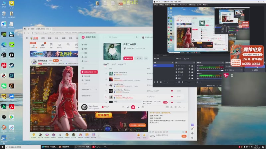Open the NVIDIA App desktop shortcut
Screen dimensions: 266x149
[4, 34]
